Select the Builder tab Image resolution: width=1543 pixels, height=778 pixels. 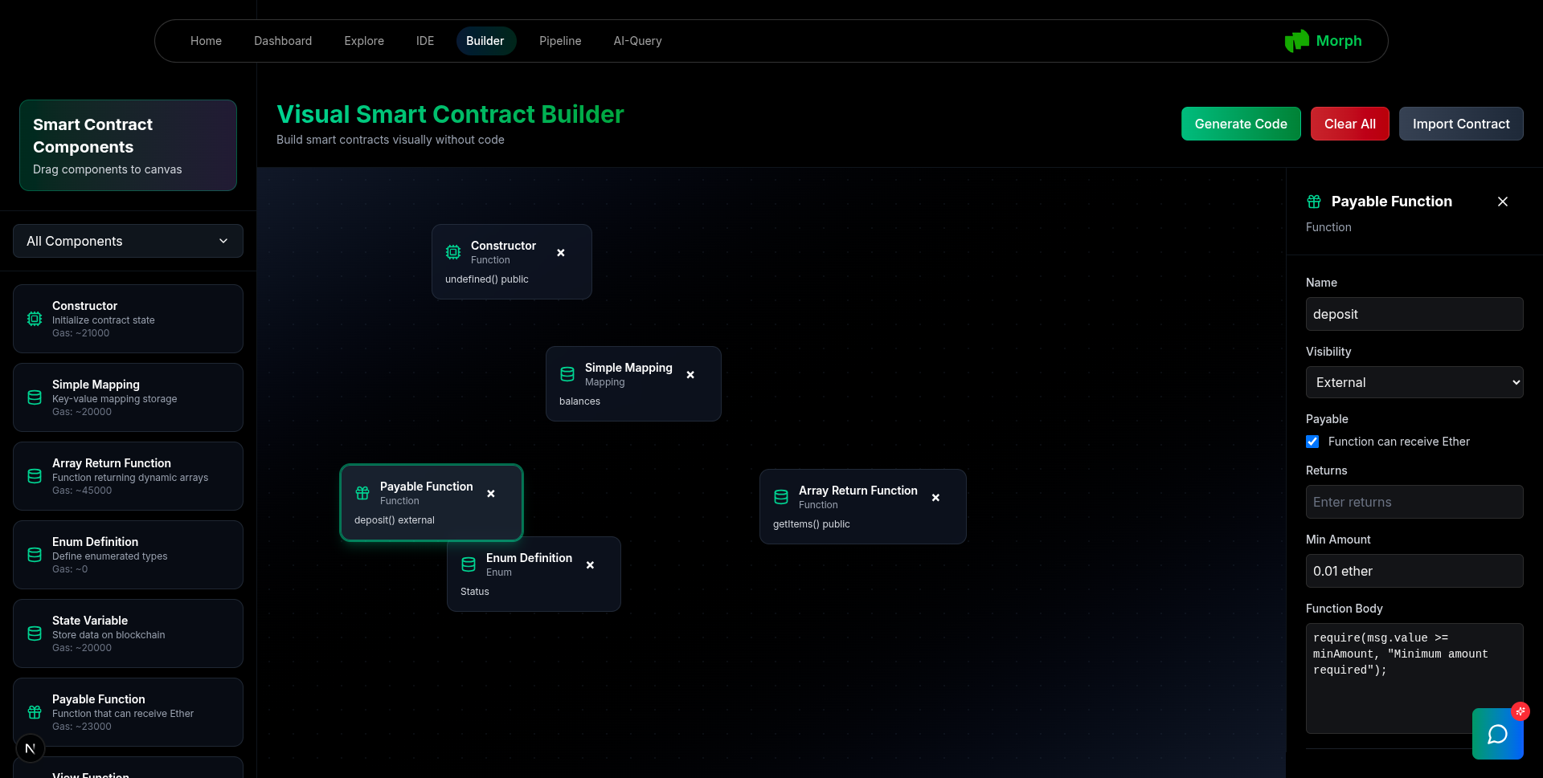point(485,41)
